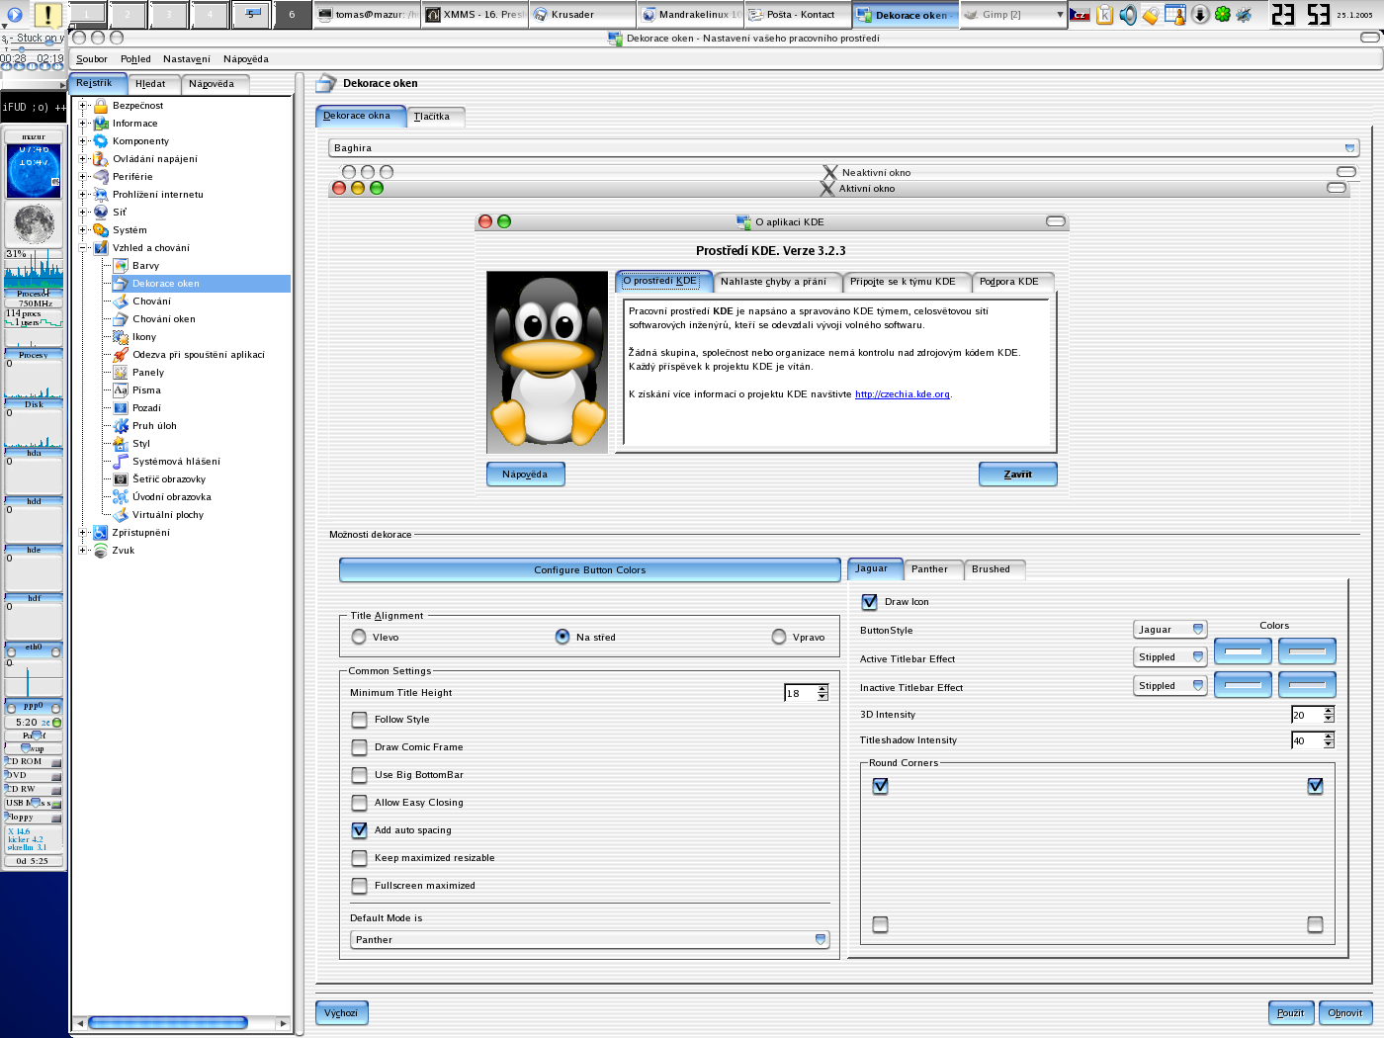Expand the Zpřístupnění tree node

point(84,533)
